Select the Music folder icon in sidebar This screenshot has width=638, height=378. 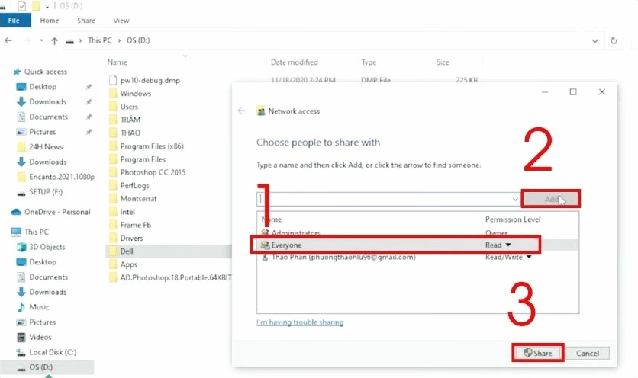click(21, 307)
